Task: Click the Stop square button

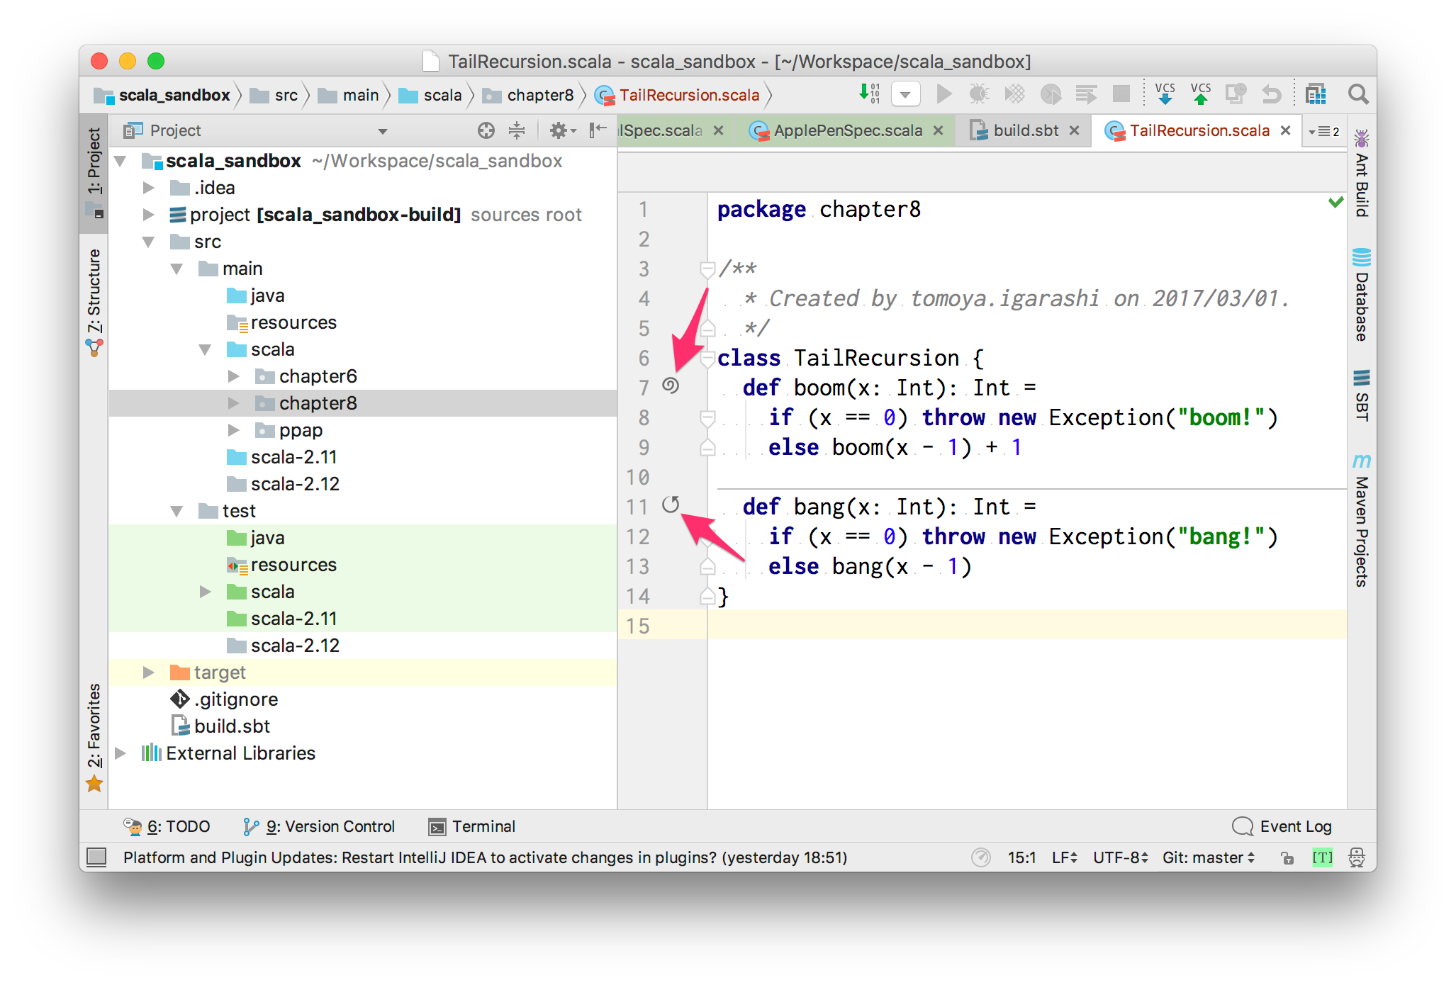Action: click(x=1121, y=94)
